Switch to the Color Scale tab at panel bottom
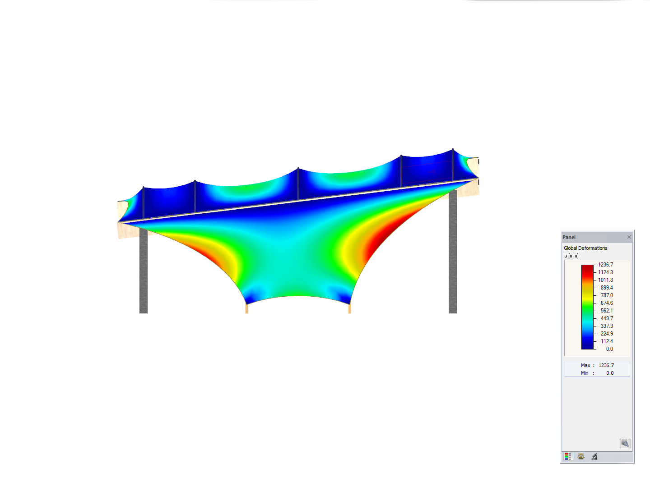650x487 pixels. [x=568, y=456]
